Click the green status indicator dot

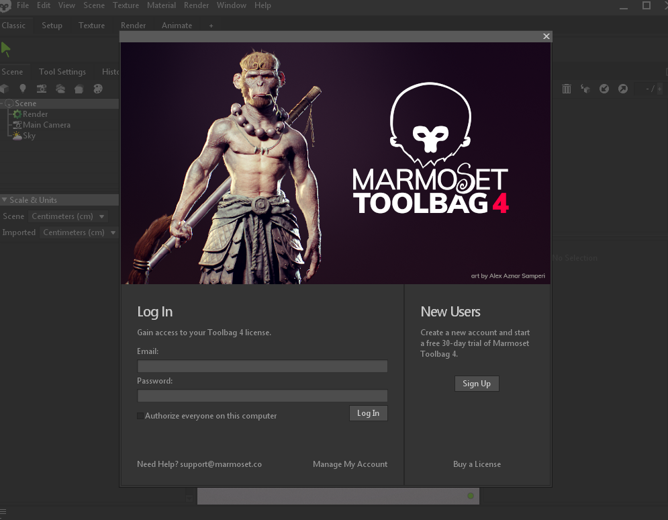pyautogui.click(x=471, y=496)
